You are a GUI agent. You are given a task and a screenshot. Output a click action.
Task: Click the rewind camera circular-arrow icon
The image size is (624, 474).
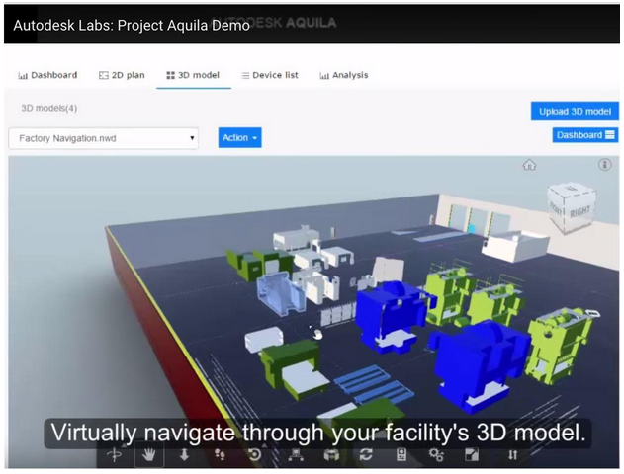point(254,455)
